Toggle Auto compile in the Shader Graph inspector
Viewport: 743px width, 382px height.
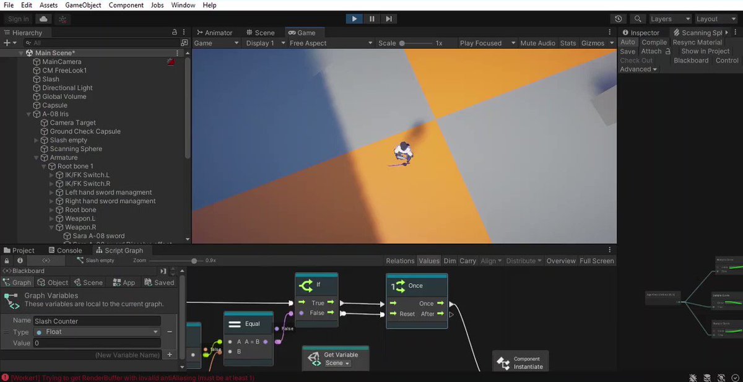pyautogui.click(x=627, y=42)
